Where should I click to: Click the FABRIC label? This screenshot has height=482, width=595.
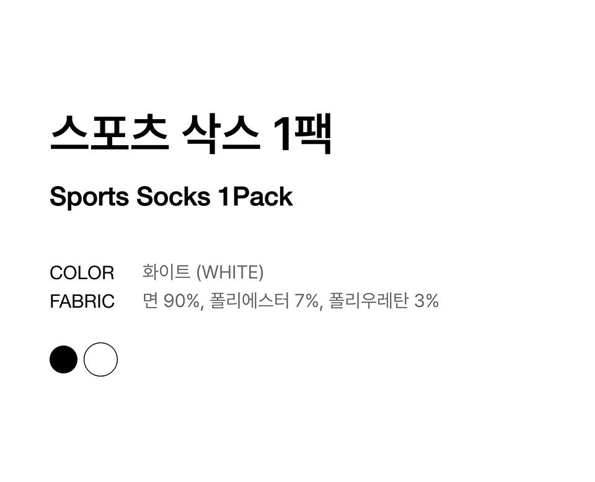82,301
